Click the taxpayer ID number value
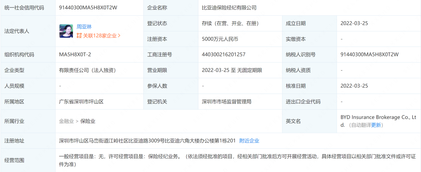Image resolution: width=421 pixels, height=172 pixels. coord(370,55)
